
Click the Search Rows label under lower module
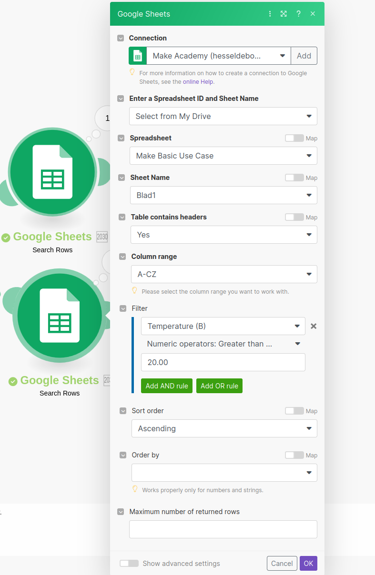point(60,393)
